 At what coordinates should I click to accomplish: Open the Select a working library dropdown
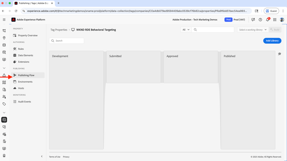253,30
